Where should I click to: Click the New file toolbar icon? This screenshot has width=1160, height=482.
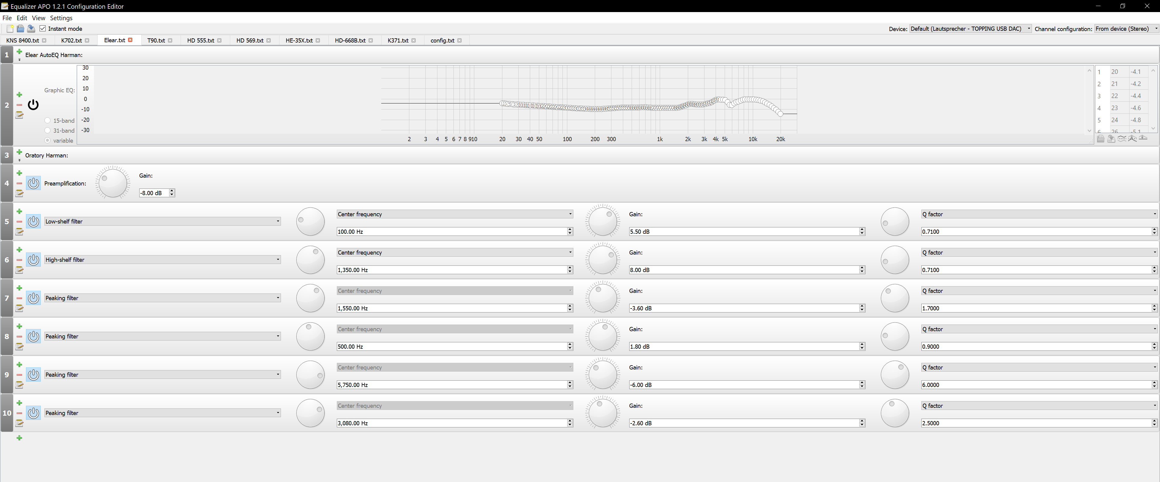(10, 29)
